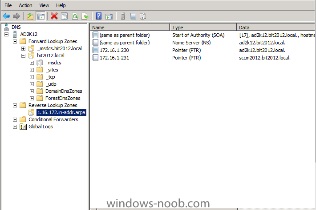Expand the _tcp folder

[32, 77]
